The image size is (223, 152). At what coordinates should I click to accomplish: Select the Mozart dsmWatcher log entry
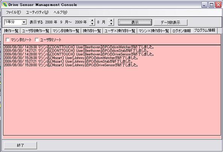tap(71, 58)
